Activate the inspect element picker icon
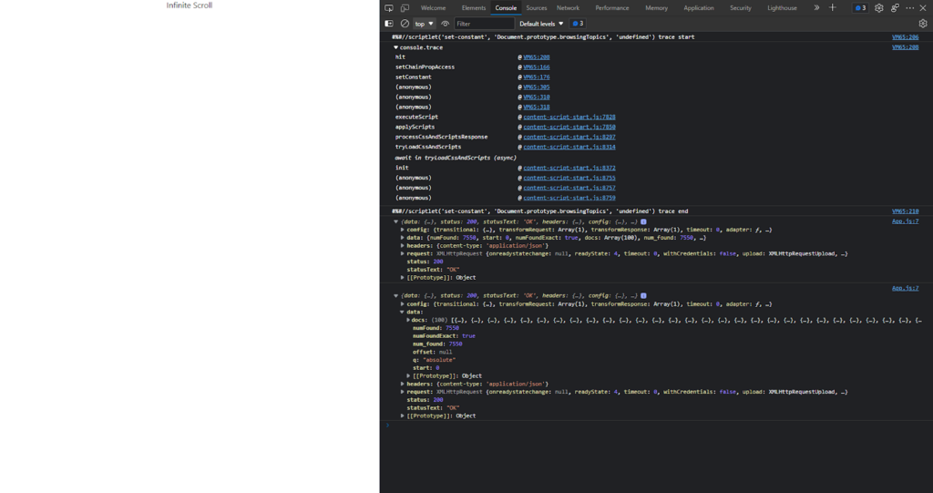 (x=388, y=7)
